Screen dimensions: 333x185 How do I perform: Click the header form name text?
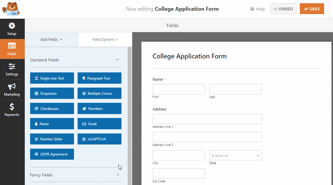(x=187, y=9)
